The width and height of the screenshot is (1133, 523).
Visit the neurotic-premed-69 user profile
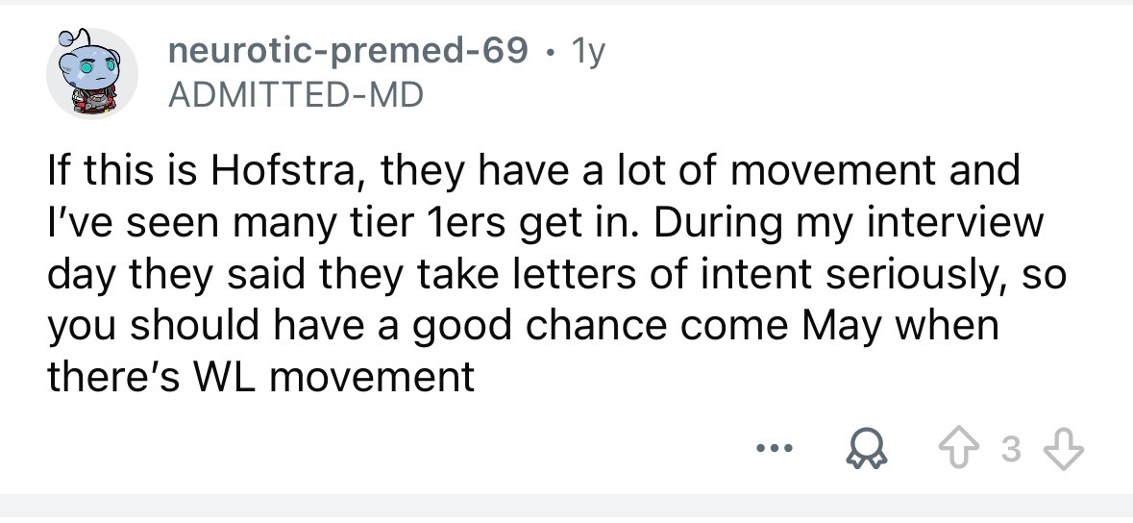click(348, 51)
